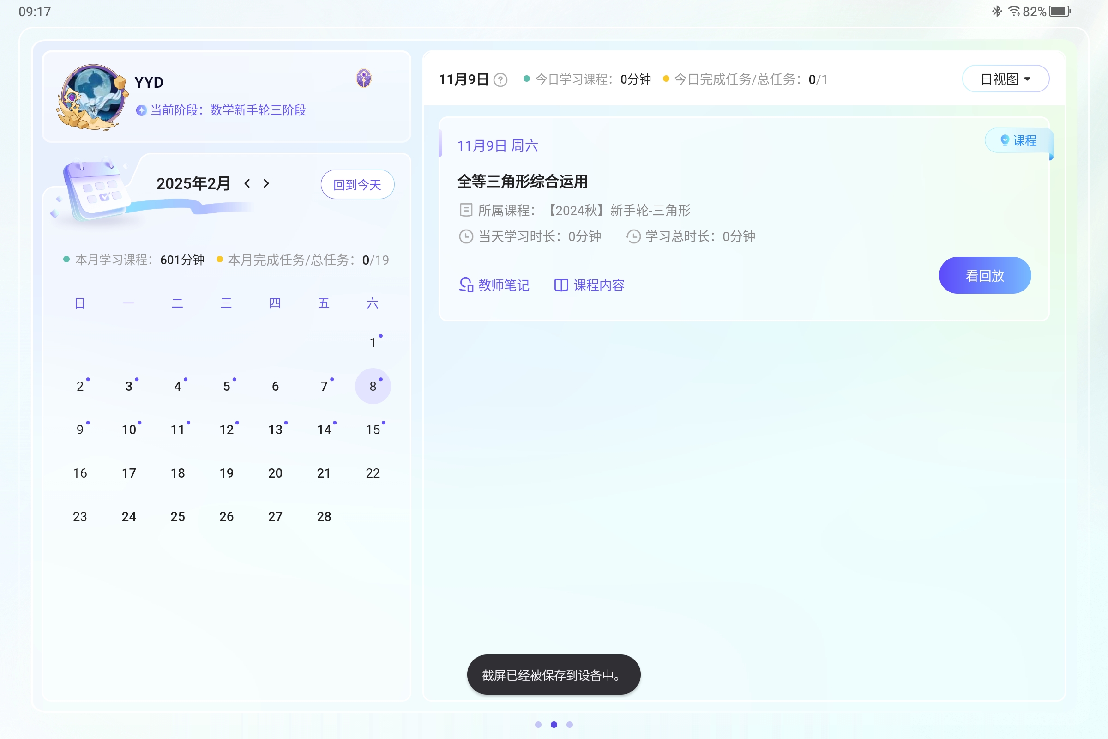Select February 27 on calendar
Screen dimensions: 1108x739
pos(276,516)
